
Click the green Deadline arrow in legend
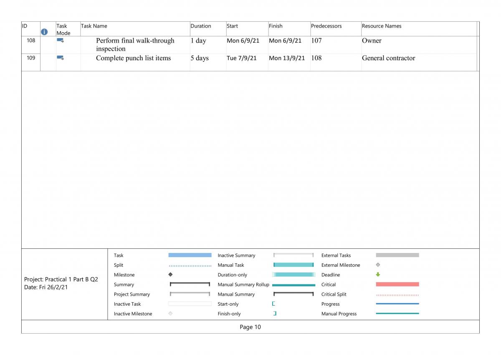coord(378,275)
